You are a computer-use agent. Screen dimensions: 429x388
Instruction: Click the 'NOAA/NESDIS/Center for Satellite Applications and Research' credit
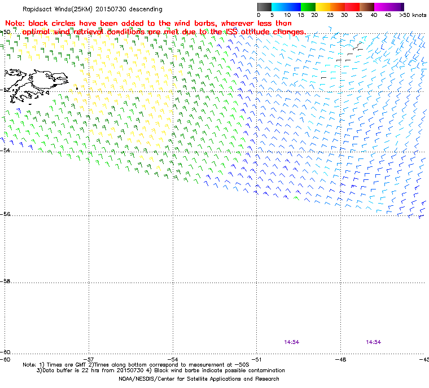pyautogui.click(x=199, y=379)
